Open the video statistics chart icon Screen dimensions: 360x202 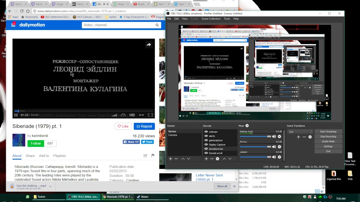pyautogui.click(x=145, y=155)
